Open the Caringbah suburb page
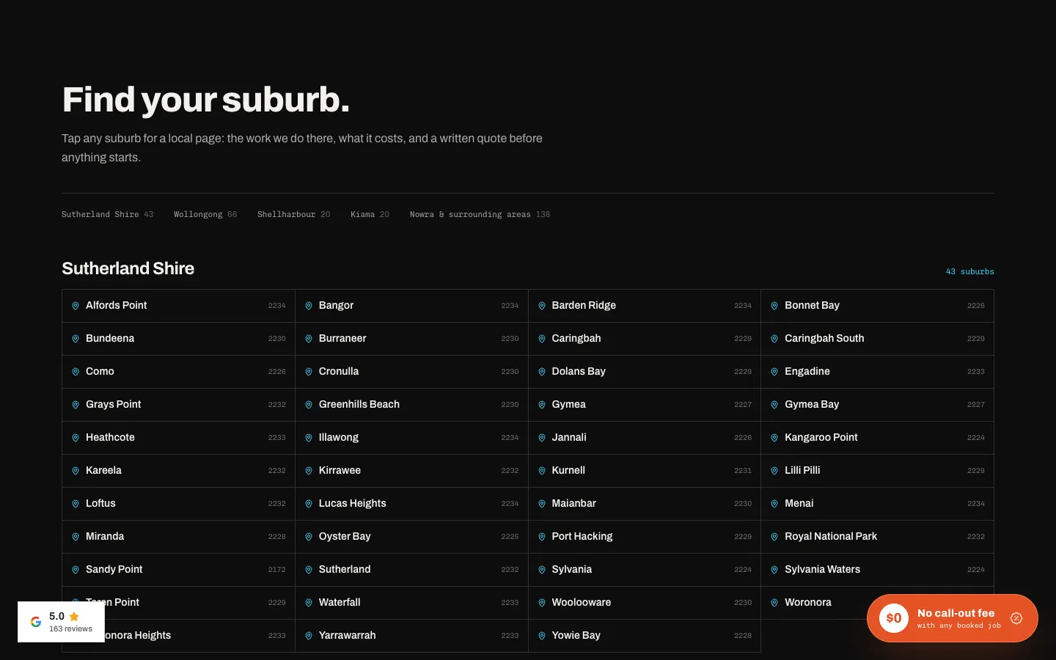Viewport: 1056px width, 660px height. [645, 339]
